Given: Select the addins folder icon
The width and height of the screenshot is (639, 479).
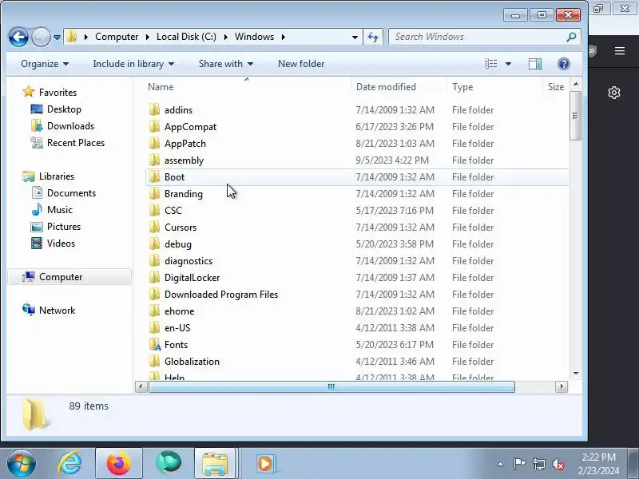Looking at the screenshot, I should click(154, 109).
